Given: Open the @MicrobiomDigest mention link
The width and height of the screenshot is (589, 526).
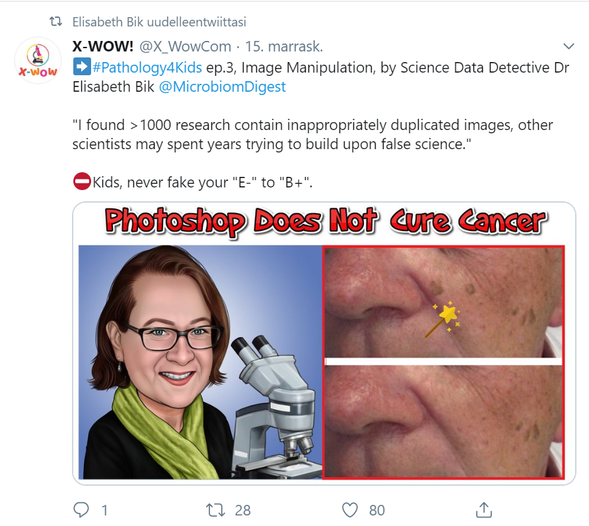Looking at the screenshot, I should [x=222, y=86].
